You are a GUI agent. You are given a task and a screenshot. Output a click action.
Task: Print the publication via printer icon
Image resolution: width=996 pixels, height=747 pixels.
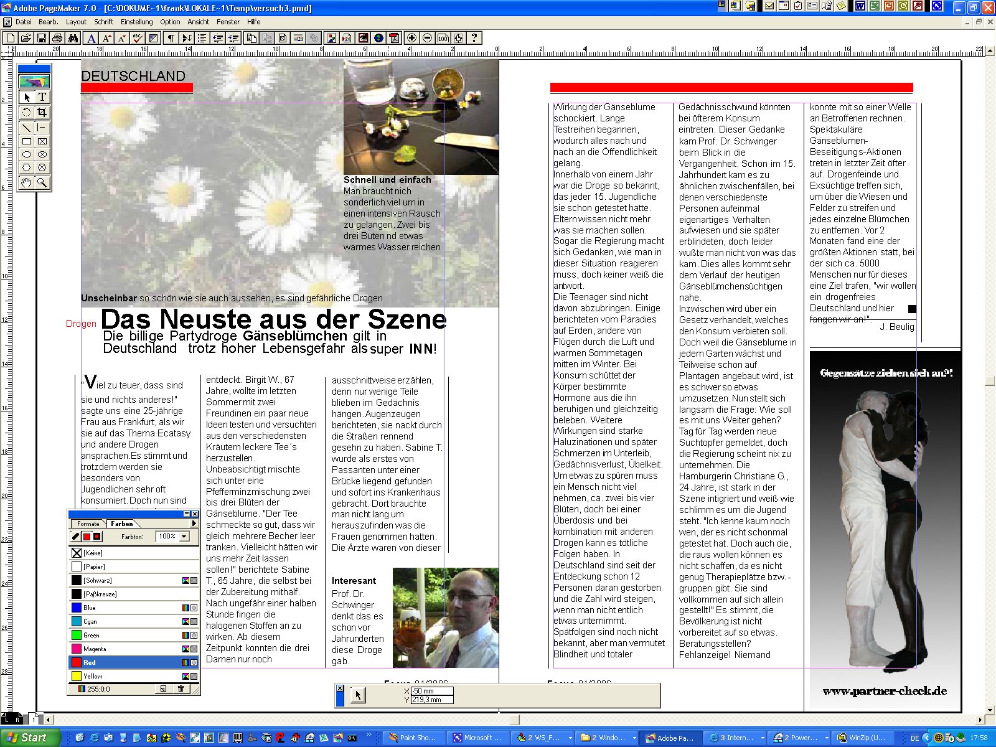click(x=57, y=38)
